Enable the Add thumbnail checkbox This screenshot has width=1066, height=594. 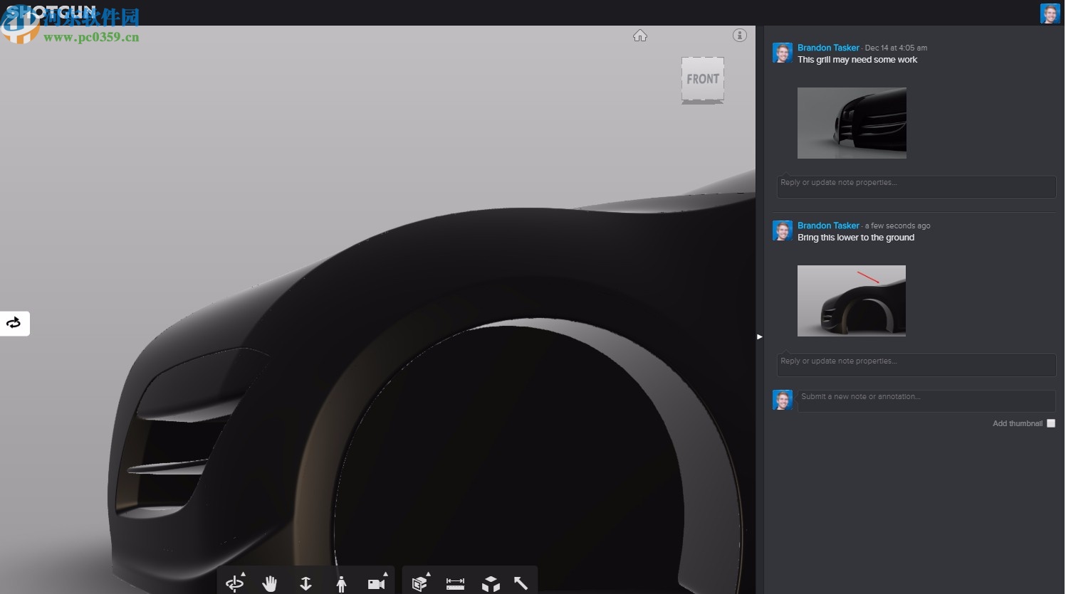pyautogui.click(x=1051, y=423)
